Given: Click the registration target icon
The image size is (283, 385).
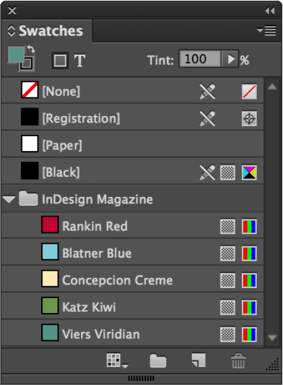Looking at the screenshot, I should point(249,118).
